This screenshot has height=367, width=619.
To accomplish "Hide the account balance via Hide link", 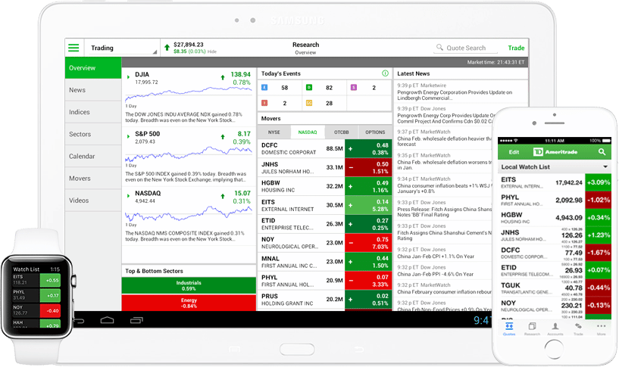I will click(x=212, y=51).
